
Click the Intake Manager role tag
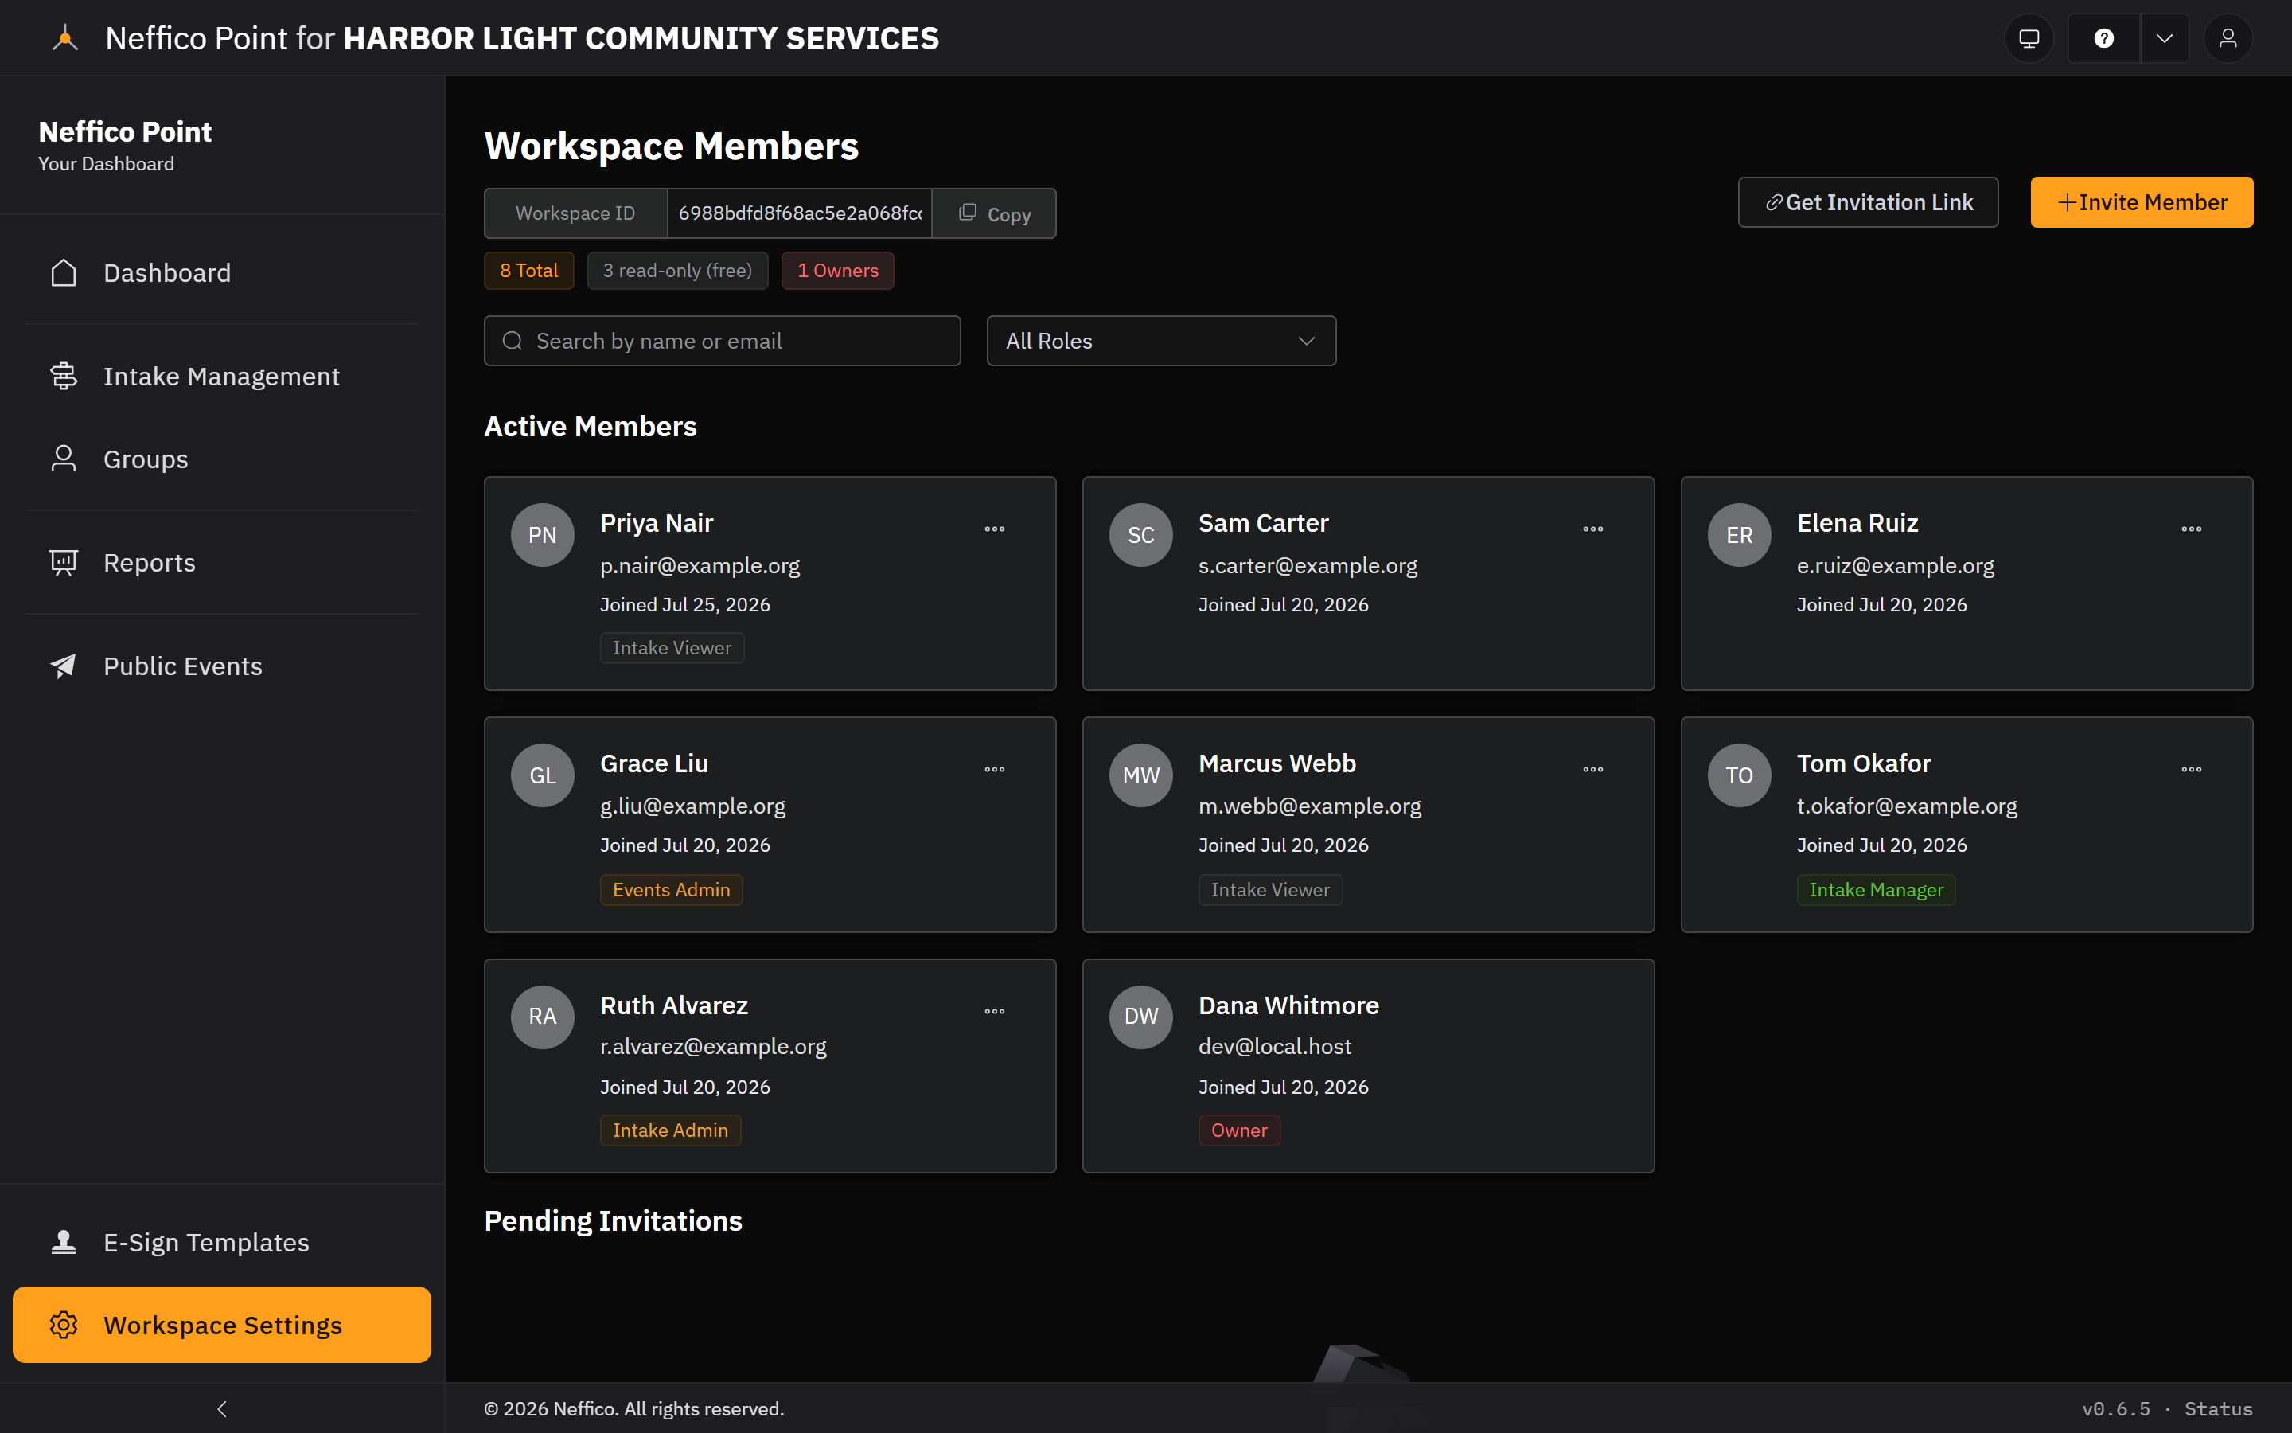[x=1875, y=889]
